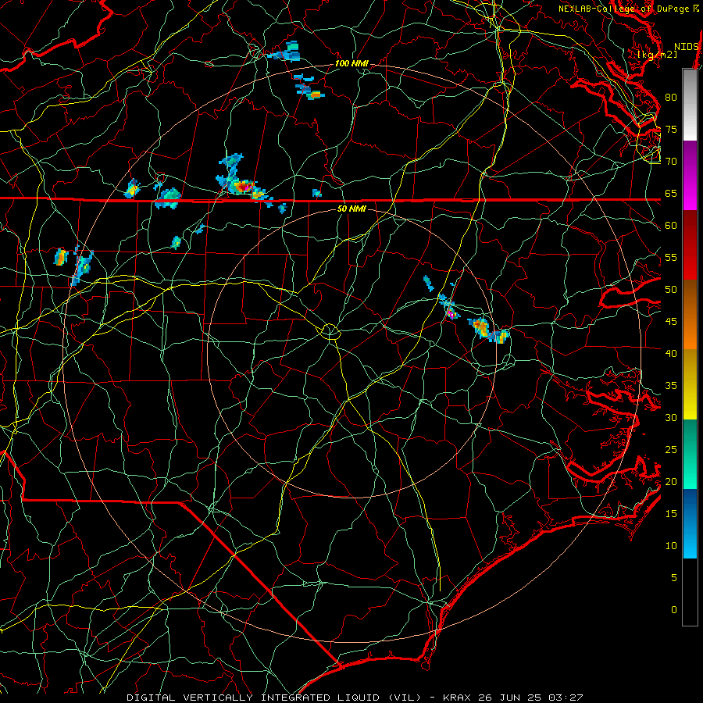This screenshot has height=703, width=703.
Task: Click the legend scale value 45
Action: pyautogui.click(x=671, y=322)
